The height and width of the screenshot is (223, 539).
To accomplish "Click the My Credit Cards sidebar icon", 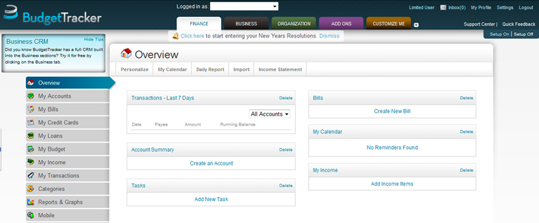I will (30, 123).
